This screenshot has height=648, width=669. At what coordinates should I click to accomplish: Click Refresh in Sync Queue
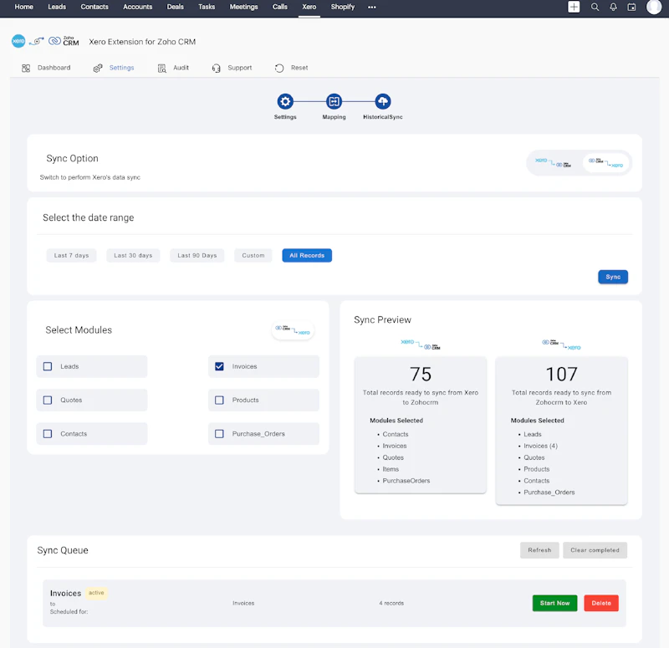(x=539, y=550)
